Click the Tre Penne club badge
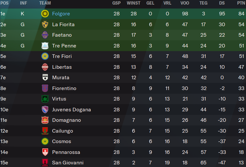This screenshot has height=167, width=246. pyautogui.click(x=45, y=46)
